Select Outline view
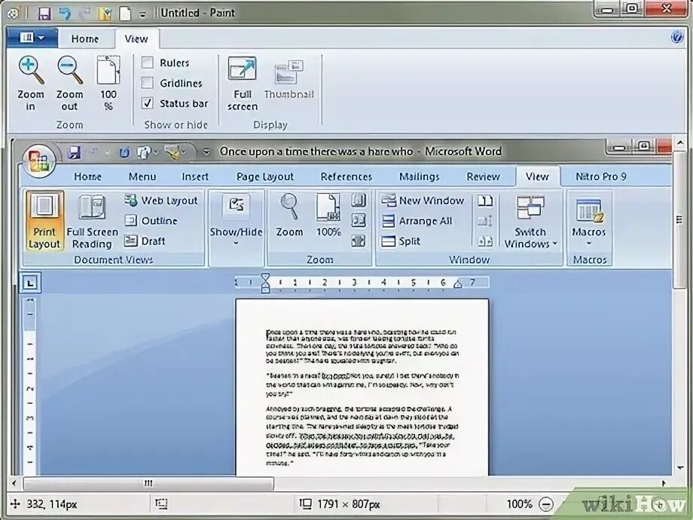 click(151, 221)
